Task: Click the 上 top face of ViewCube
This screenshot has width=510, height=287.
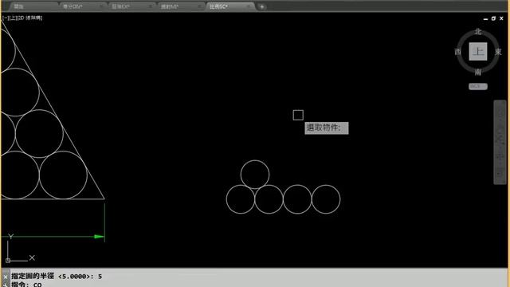Action: click(x=478, y=51)
